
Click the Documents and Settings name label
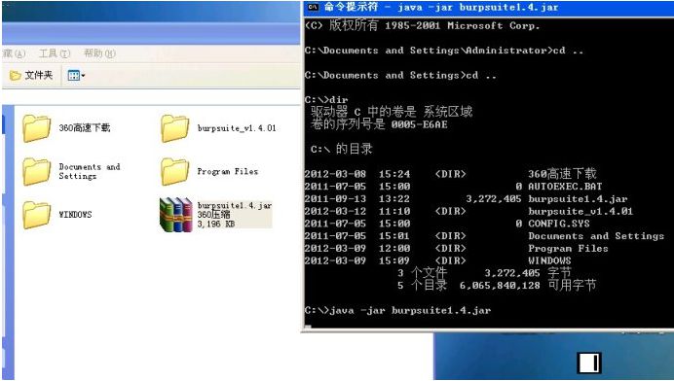tap(90, 171)
